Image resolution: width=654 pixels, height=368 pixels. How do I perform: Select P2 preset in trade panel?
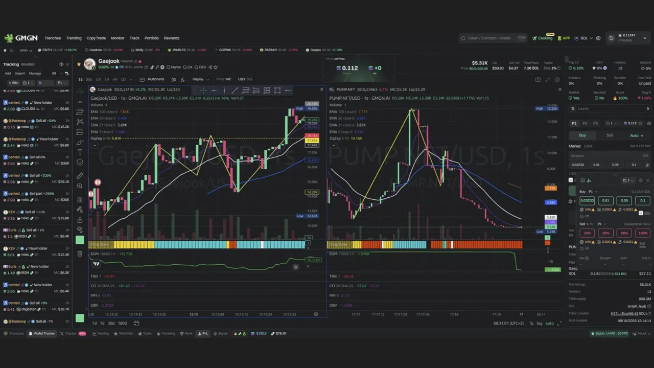pyautogui.click(x=585, y=123)
